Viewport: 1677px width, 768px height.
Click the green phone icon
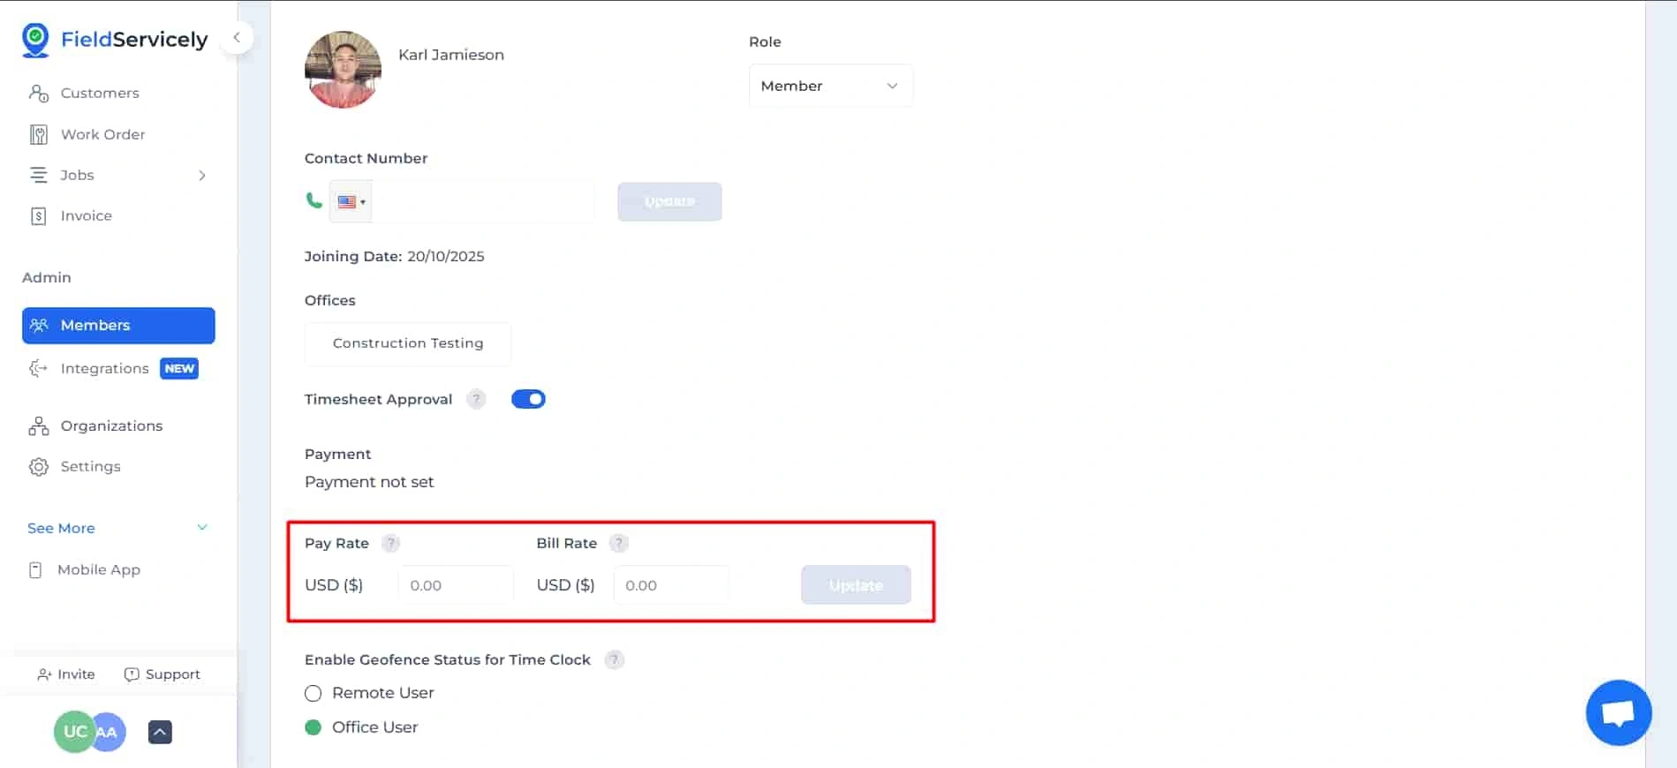313,200
